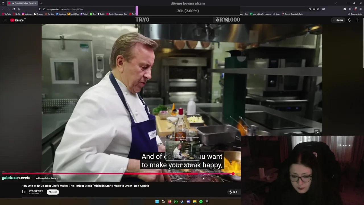
Task: Expand the sims 4 bookmarks folder
Action: 276,14
